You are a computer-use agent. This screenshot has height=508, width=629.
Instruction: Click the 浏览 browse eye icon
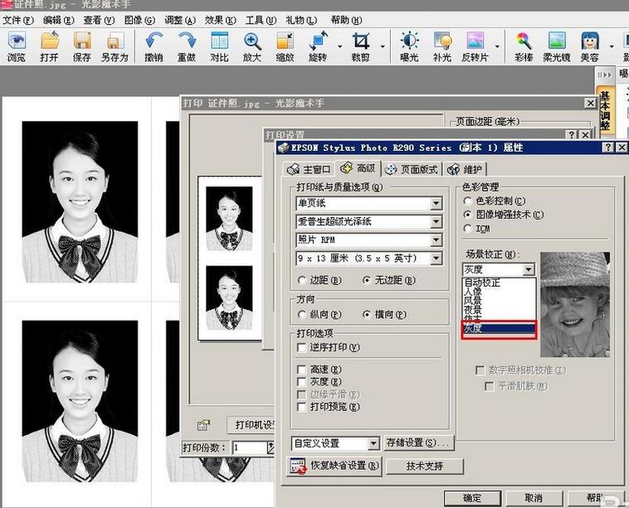[17, 46]
